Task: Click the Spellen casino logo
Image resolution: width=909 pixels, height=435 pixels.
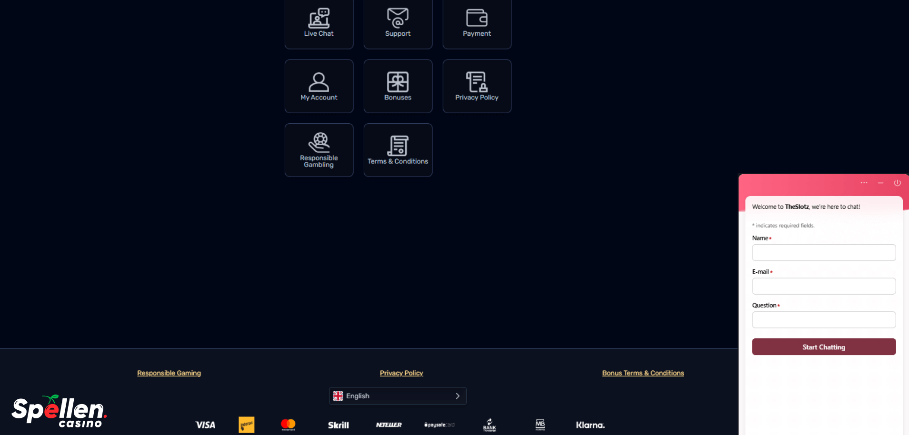Action: (x=59, y=411)
